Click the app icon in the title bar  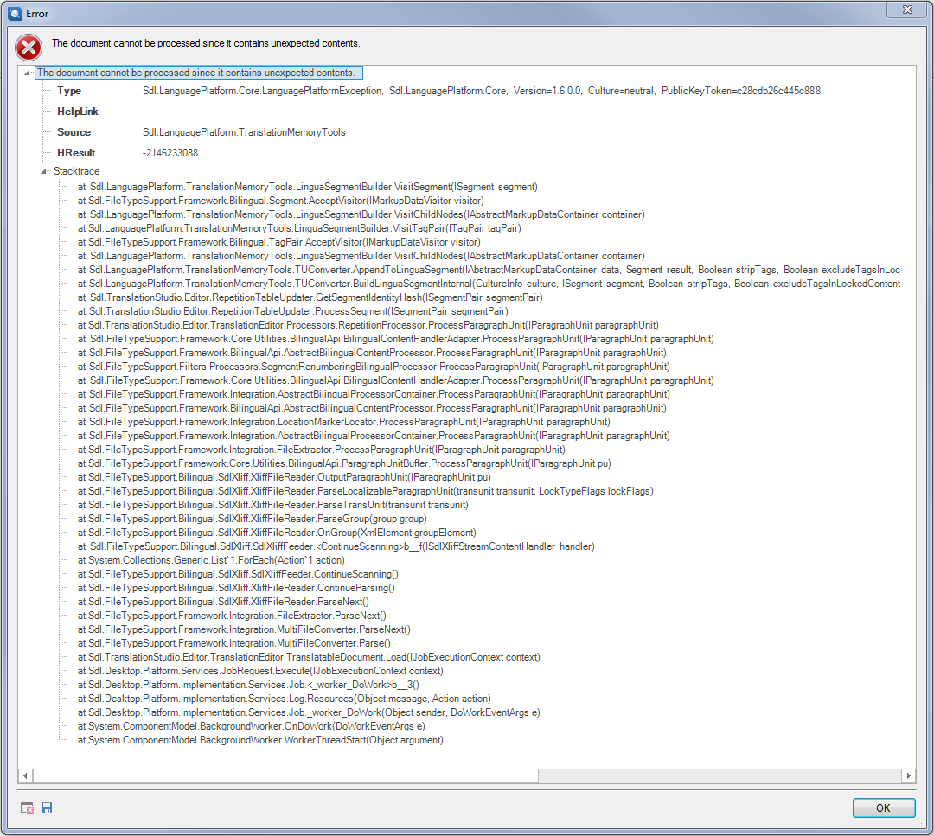pos(14,13)
